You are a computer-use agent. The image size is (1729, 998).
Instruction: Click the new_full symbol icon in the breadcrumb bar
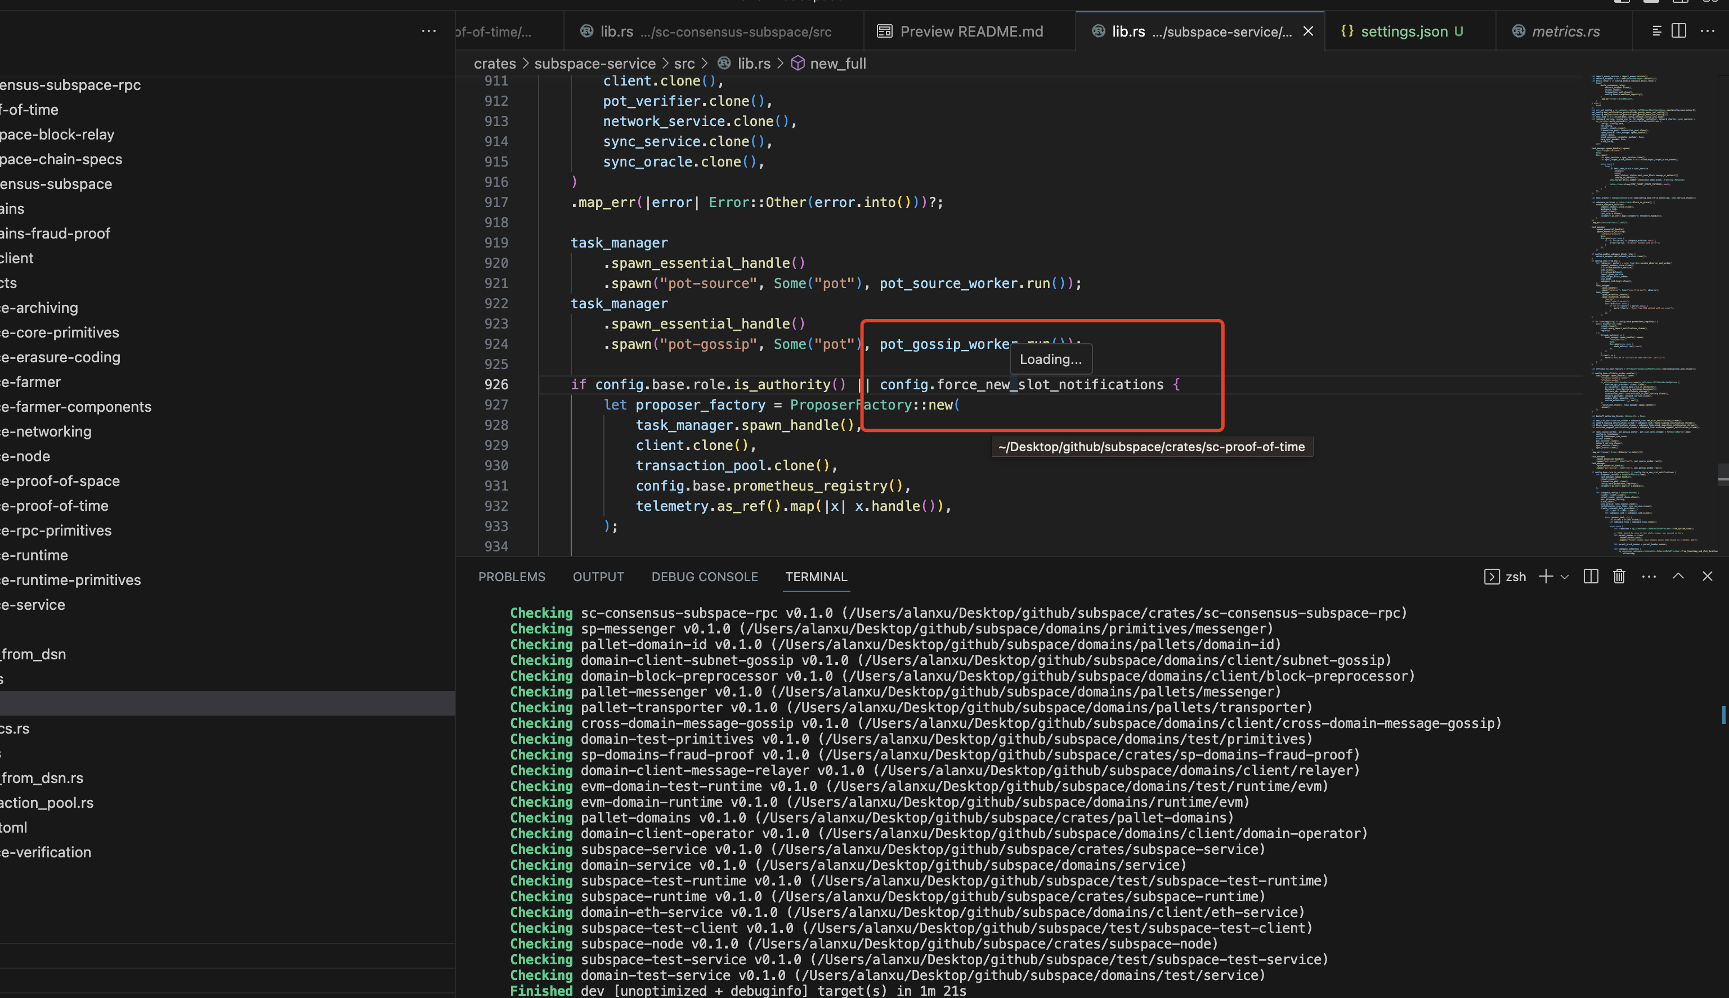click(798, 63)
